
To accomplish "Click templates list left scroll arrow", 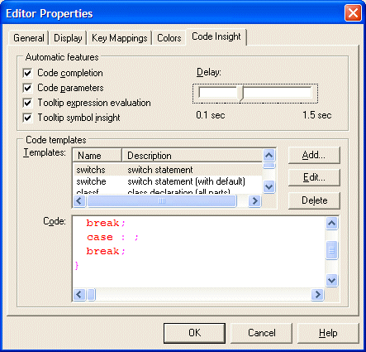I will tap(79, 200).
